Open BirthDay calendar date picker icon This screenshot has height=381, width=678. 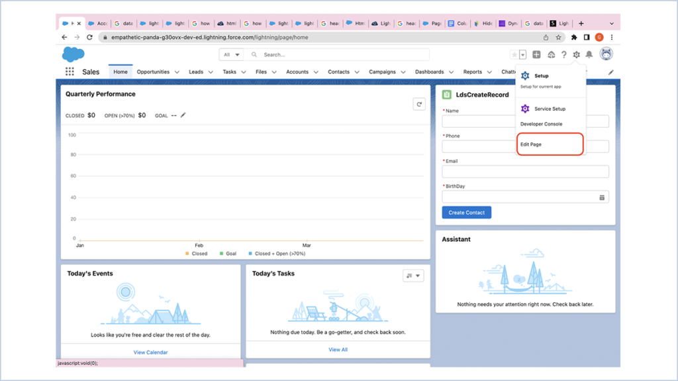602,197
